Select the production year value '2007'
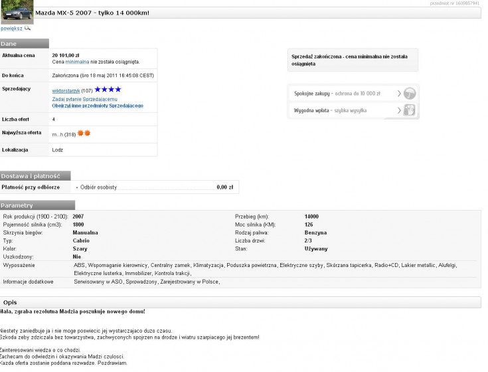This screenshot has height=372, width=488. [x=78, y=217]
